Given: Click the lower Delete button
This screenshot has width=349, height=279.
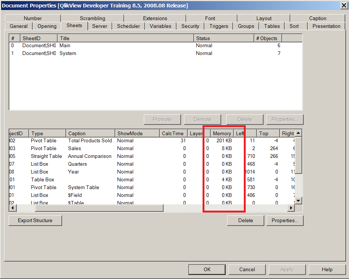Looking at the screenshot, I should 245,220.
